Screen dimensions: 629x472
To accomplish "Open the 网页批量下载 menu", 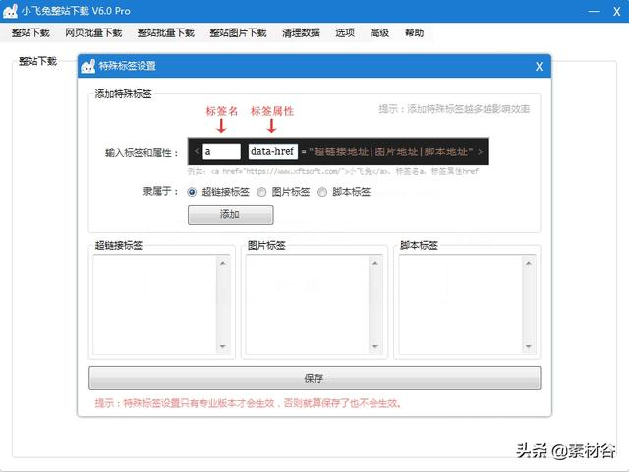I will point(93,32).
